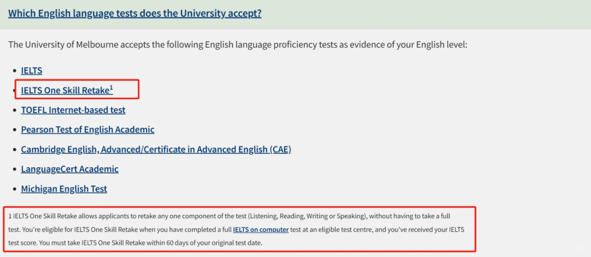Click the '1' at the footnote's start
The height and width of the screenshot is (257, 591).
(x=11, y=216)
